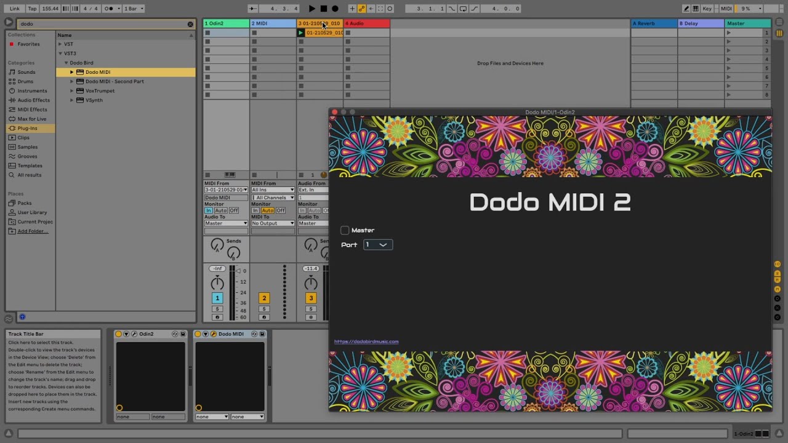Open the Port dropdown in Dodo MIDI
The width and height of the screenshot is (788, 443).
click(378, 245)
